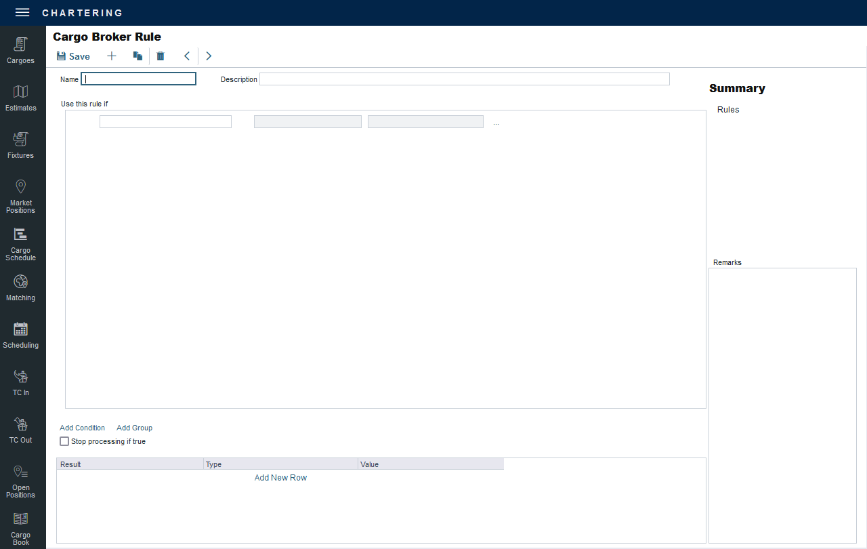Click the Save toolbar button

[73, 56]
